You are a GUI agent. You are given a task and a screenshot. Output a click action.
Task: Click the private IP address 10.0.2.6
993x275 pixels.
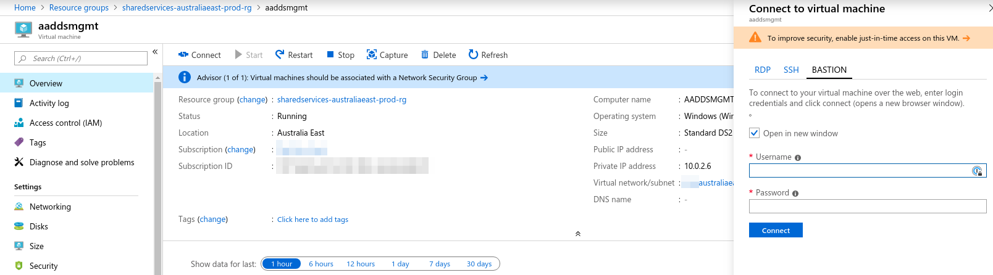click(x=698, y=166)
